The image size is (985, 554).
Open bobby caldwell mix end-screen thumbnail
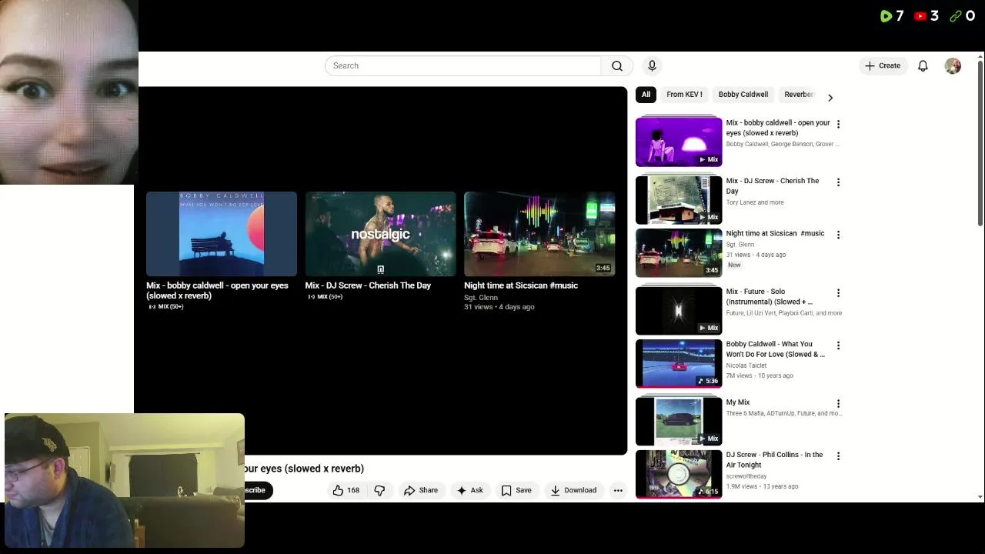tap(222, 234)
